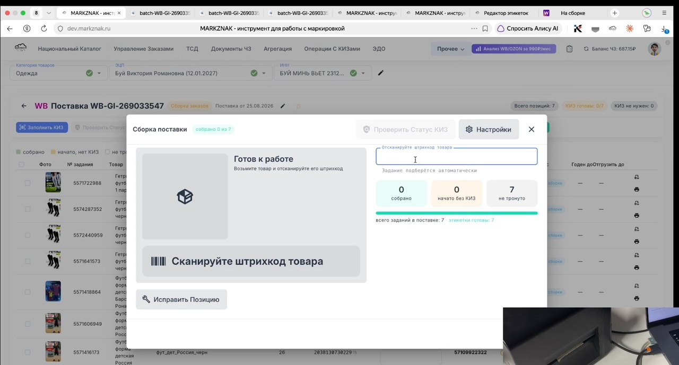This screenshot has height=365, width=679.
Task: Click the browser back arrow
Action: coord(10,29)
